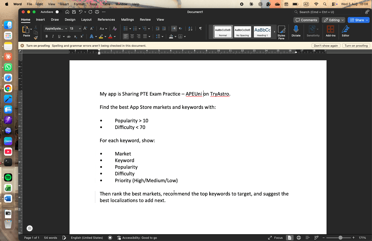Apply multilevel list formatting
The height and width of the screenshot is (241, 372).
144,28
